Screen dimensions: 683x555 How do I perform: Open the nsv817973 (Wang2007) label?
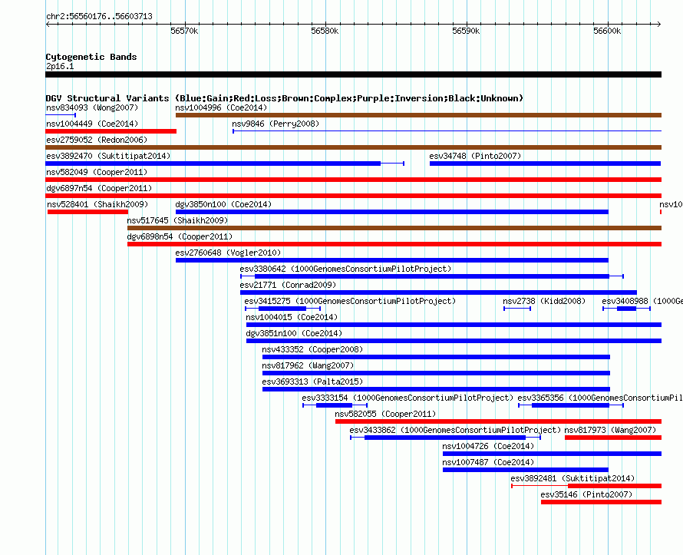pyautogui.click(x=610, y=430)
